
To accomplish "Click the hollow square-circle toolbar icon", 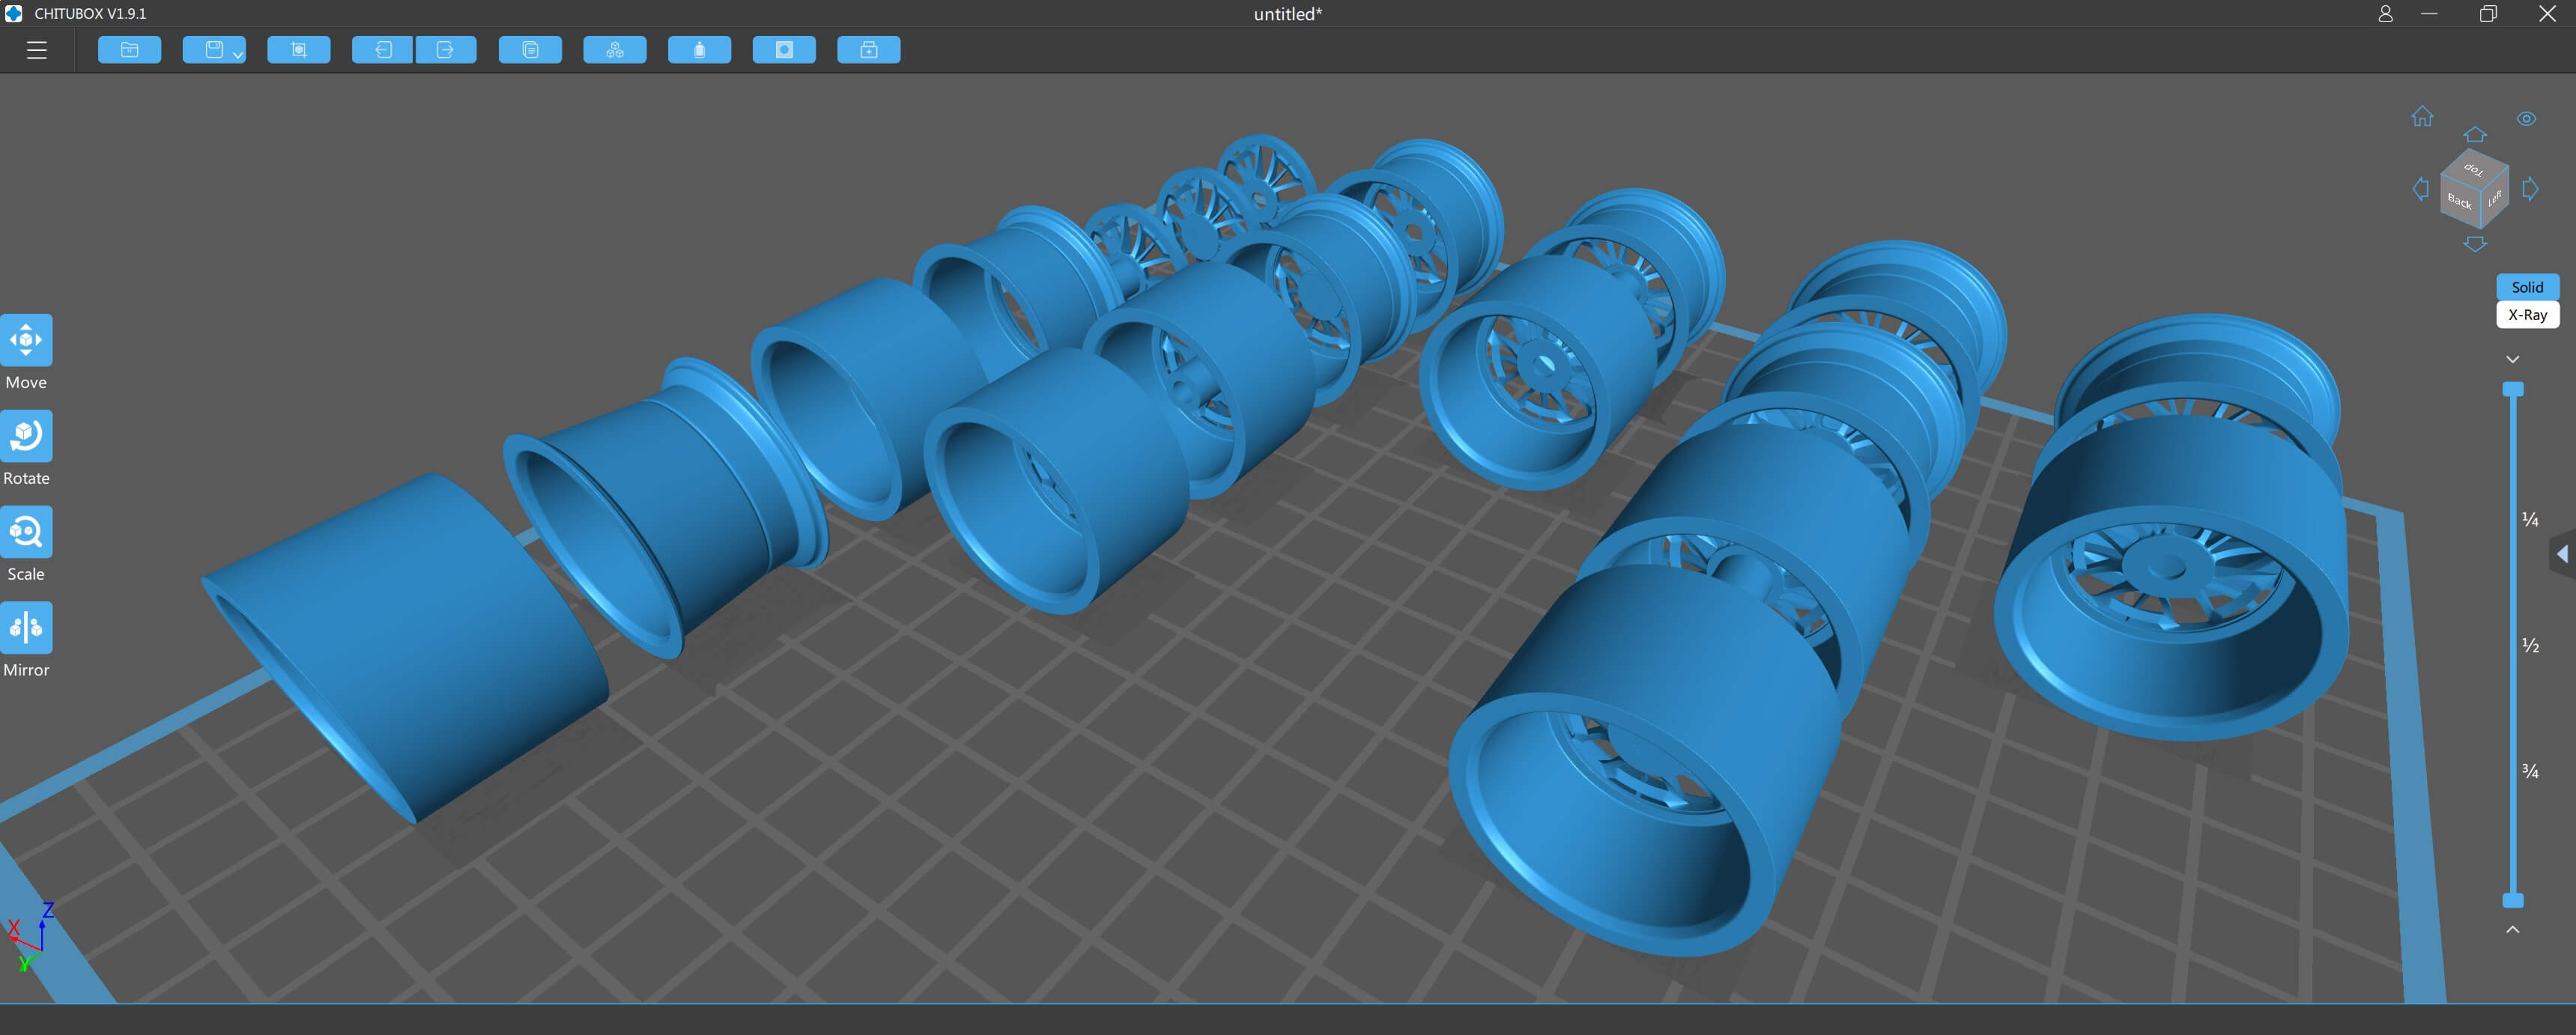I will click(784, 50).
